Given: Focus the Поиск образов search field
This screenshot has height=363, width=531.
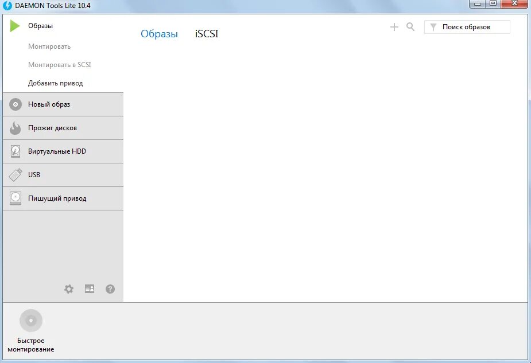Looking at the screenshot, I should (467, 27).
